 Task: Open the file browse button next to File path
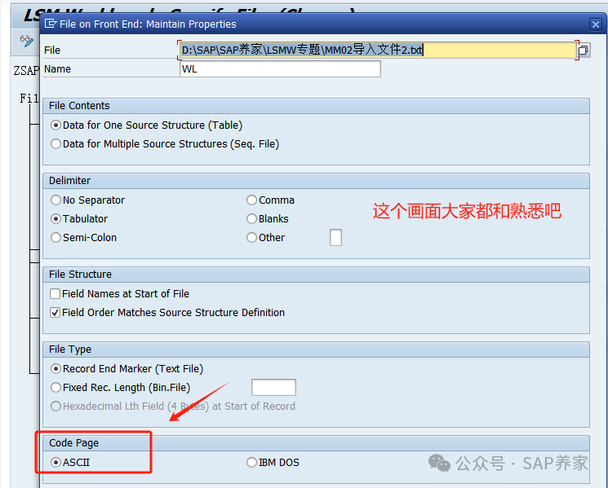point(584,50)
